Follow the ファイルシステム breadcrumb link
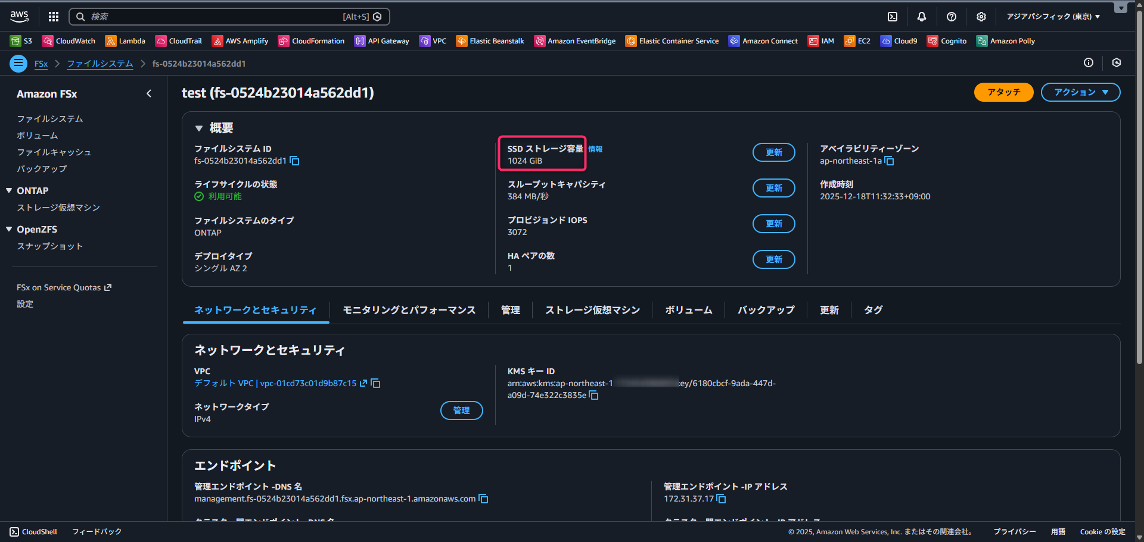 [x=100, y=64]
